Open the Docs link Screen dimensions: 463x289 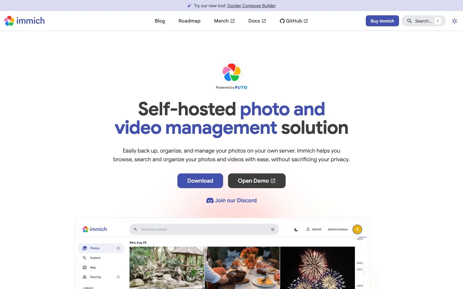click(x=257, y=21)
